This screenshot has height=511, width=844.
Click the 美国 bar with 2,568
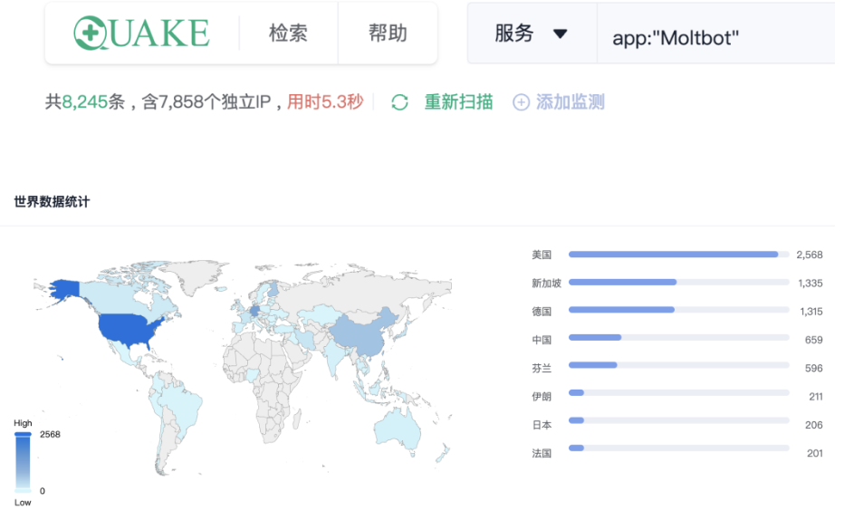tap(673, 255)
